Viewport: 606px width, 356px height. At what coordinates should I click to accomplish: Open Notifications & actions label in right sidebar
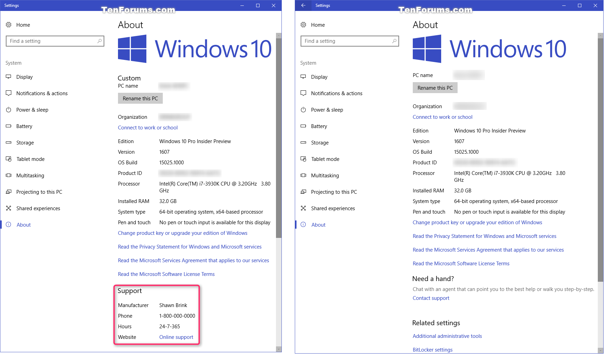(337, 93)
